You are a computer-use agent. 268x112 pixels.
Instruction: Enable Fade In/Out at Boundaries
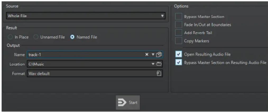pyautogui.click(x=179, y=25)
